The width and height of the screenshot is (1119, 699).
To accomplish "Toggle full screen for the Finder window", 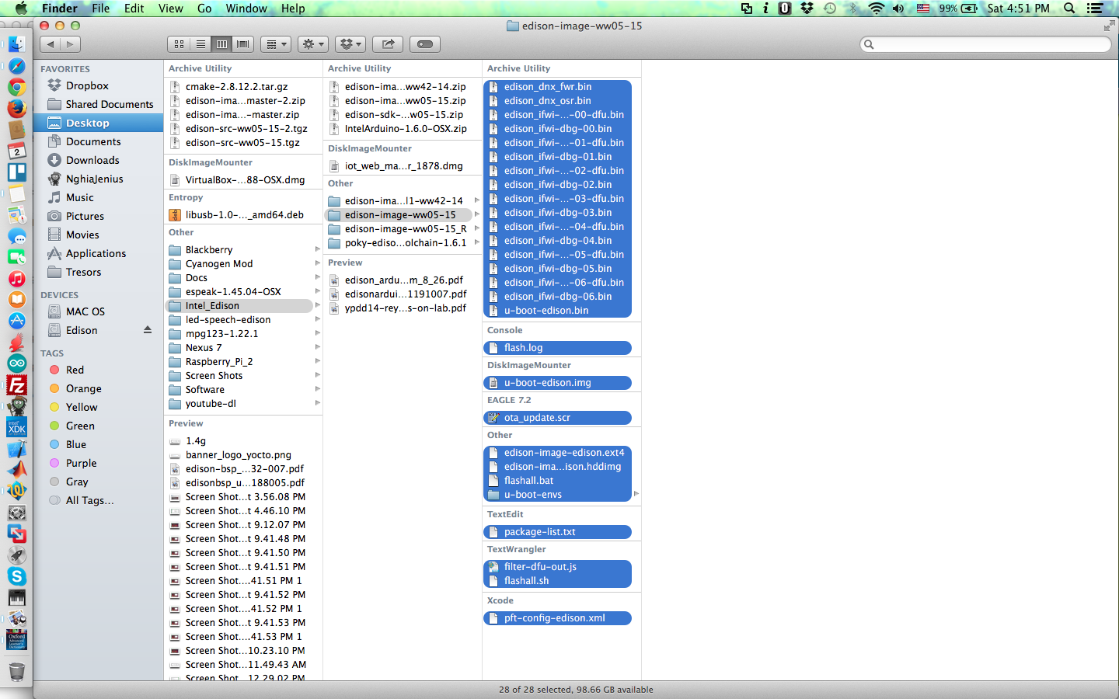I will [1109, 26].
